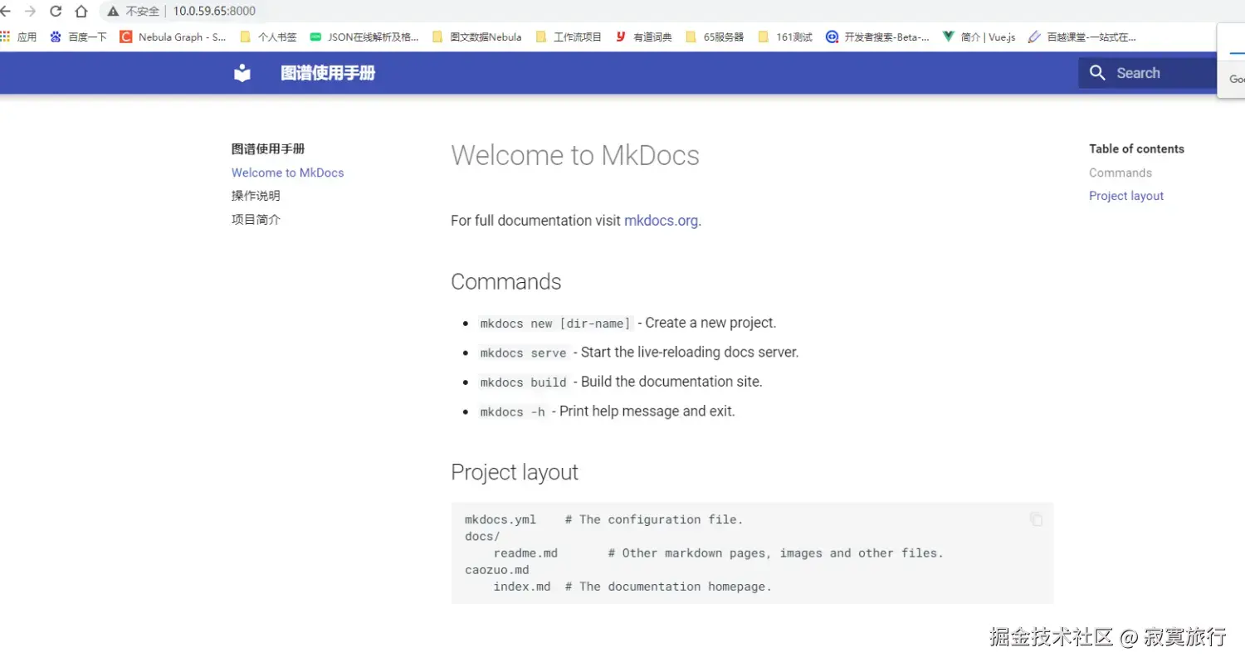The width and height of the screenshot is (1245, 667).
Task: Click the index.md line in code block
Action: [x=632, y=587]
